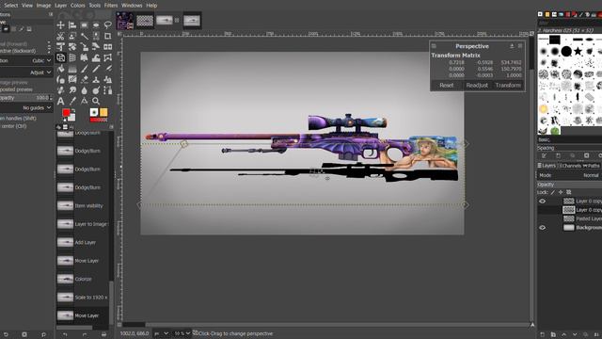Click the first image tab thumbnail

(125, 21)
